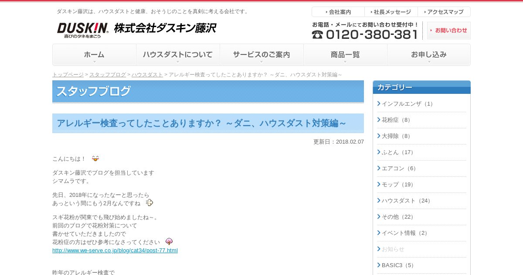Select category イベント情報（2）
The image size is (523, 275).
click(x=406, y=233)
